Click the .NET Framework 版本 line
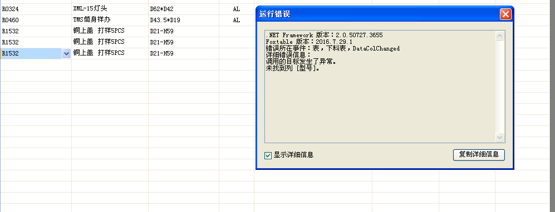The width and height of the screenshot is (555, 212). point(324,36)
